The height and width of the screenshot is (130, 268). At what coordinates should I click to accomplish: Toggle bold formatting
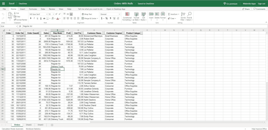(x=31, y=18)
